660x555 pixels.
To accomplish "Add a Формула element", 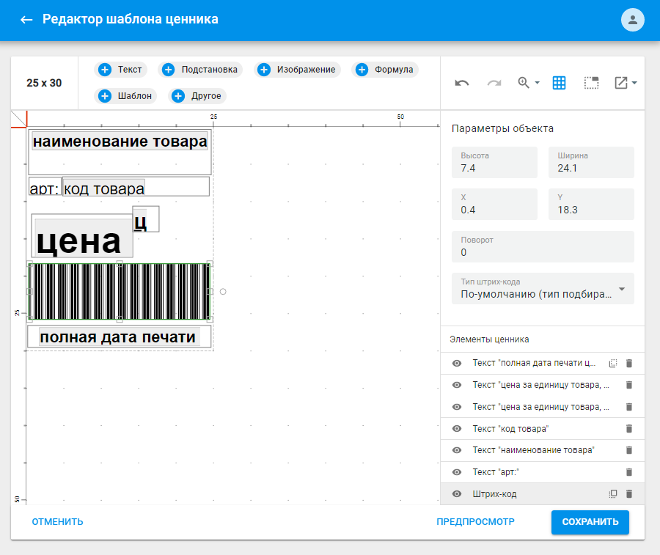I will point(385,70).
